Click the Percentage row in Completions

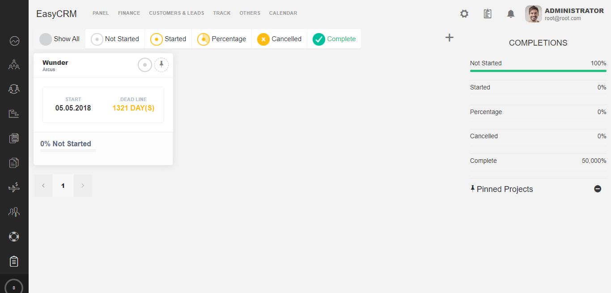[x=538, y=112]
